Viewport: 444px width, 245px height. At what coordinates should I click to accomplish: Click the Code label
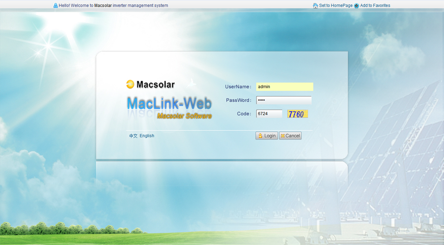244,114
